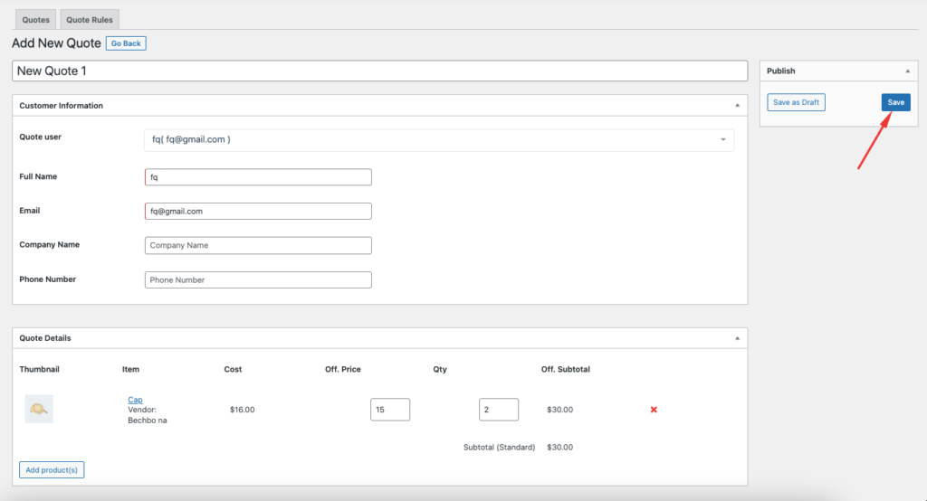The height and width of the screenshot is (501, 927).
Task: Click the Add product(s) button
Action: [x=52, y=469]
